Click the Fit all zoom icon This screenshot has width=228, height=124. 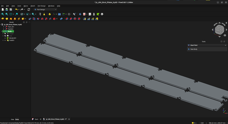[3, 14]
